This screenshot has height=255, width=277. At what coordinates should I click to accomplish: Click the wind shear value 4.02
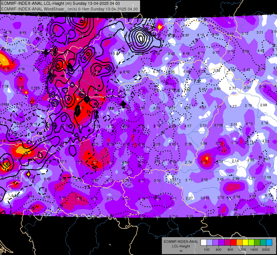tap(204, 161)
